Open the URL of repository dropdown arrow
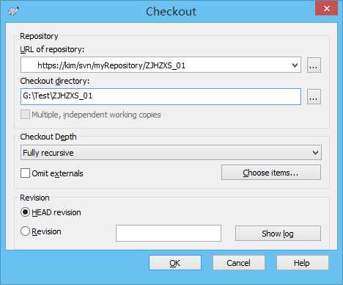This screenshot has width=343, height=285. [x=295, y=65]
